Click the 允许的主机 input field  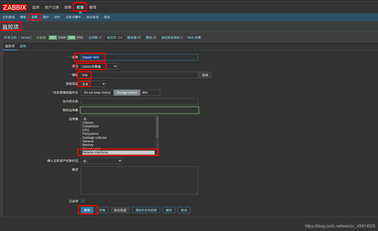coord(139,101)
